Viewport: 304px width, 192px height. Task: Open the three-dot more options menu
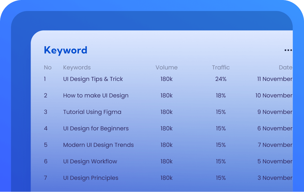click(x=288, y=50)
